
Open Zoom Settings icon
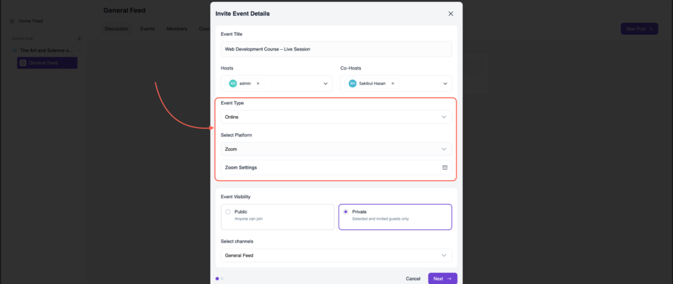click(x=445, y=167)
